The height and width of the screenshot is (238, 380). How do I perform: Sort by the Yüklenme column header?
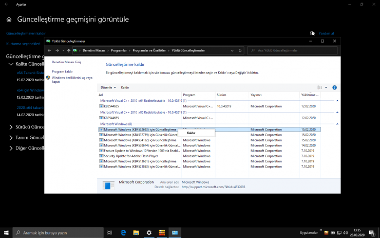[x=310, y=95]
